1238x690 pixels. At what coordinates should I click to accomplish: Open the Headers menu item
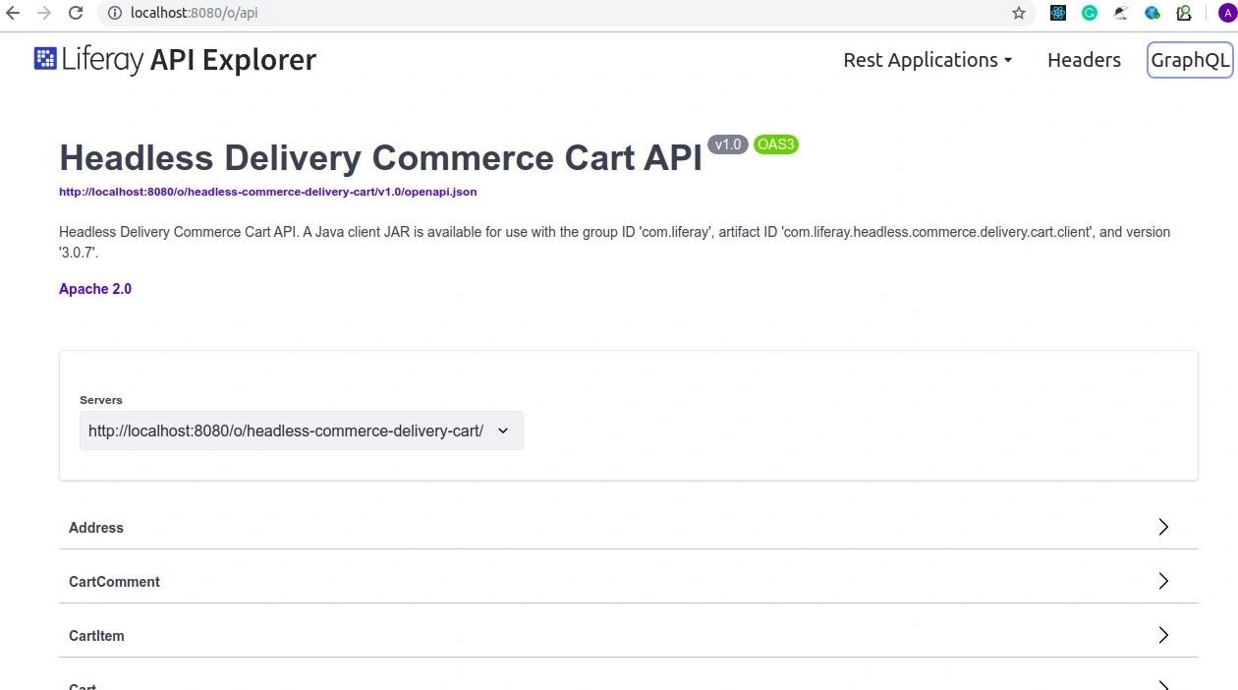tap(1084, 60)
